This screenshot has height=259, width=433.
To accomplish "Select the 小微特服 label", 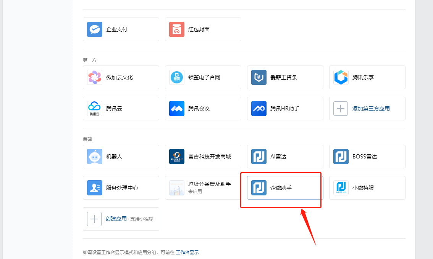I will (x=363, y=188).
